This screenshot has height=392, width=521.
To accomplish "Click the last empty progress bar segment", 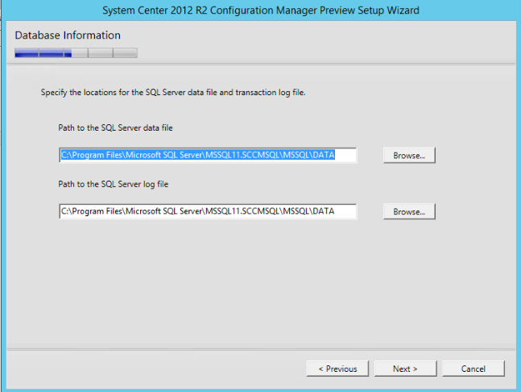I will (x=125, y=53).
